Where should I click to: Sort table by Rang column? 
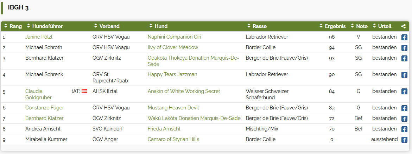(x=13, y=26)
